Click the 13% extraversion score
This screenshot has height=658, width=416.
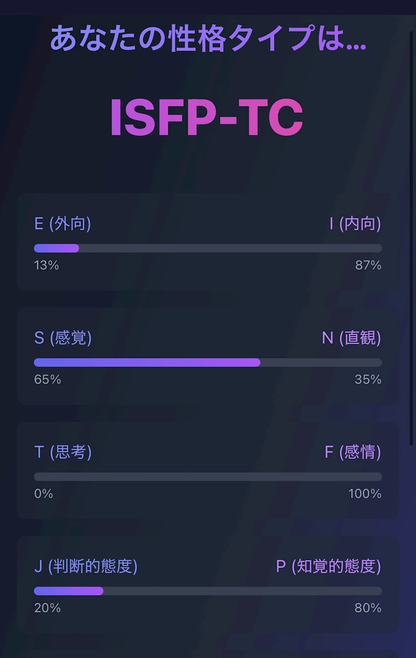(47, 265)
